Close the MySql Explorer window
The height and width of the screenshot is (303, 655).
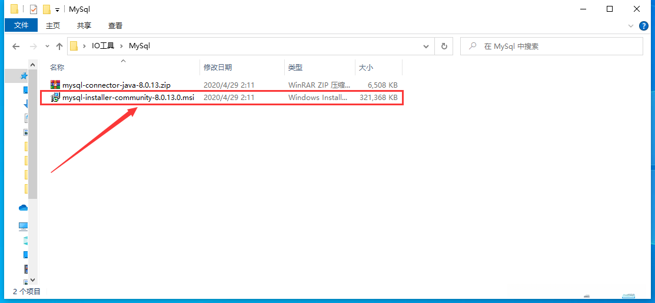coord(637,9)
